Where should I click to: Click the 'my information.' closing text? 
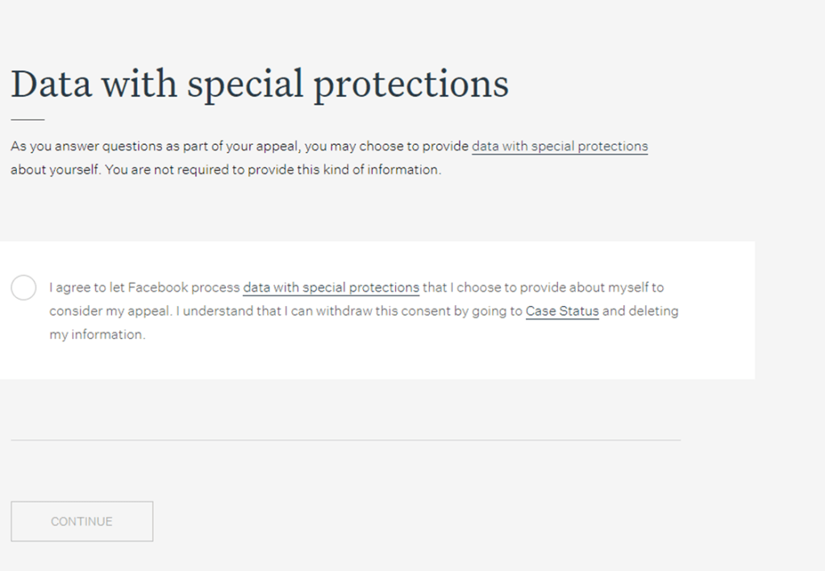pyautogui.click(x=97, y=334)
